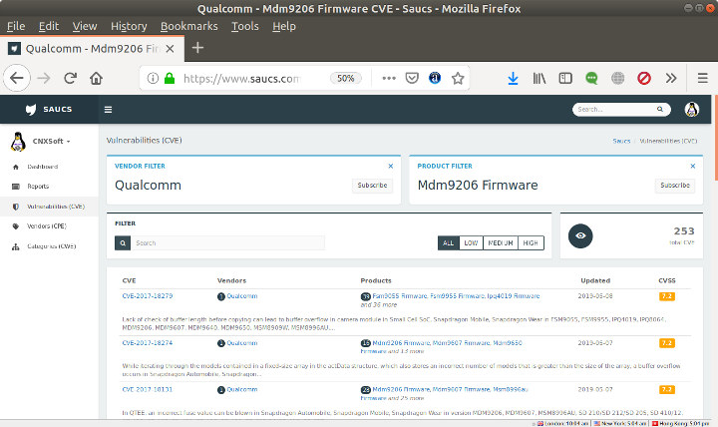Select the HIGH severity filter
Screen dimensions: 718x427
[x=531, y=242]
